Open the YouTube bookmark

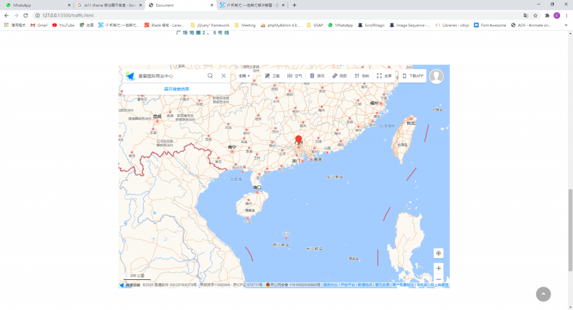(x=63, y=25)
